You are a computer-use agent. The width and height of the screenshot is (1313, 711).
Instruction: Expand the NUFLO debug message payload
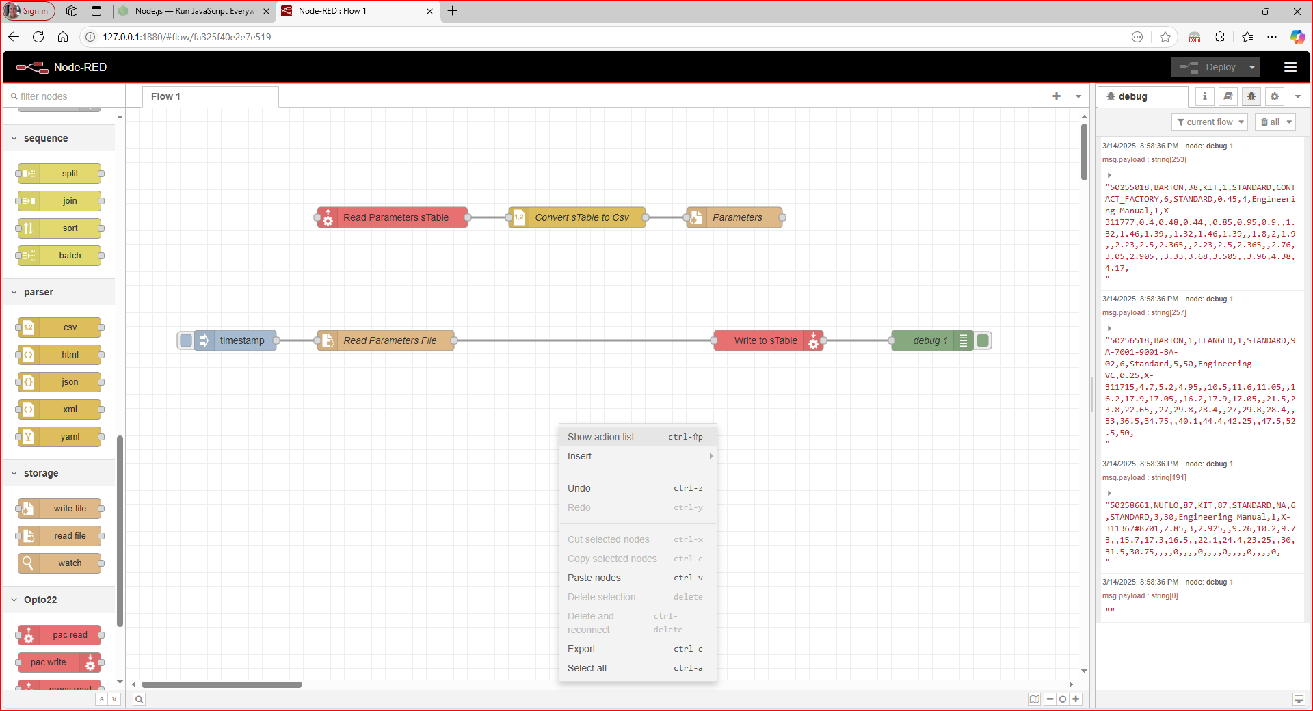pos(1109,493)
